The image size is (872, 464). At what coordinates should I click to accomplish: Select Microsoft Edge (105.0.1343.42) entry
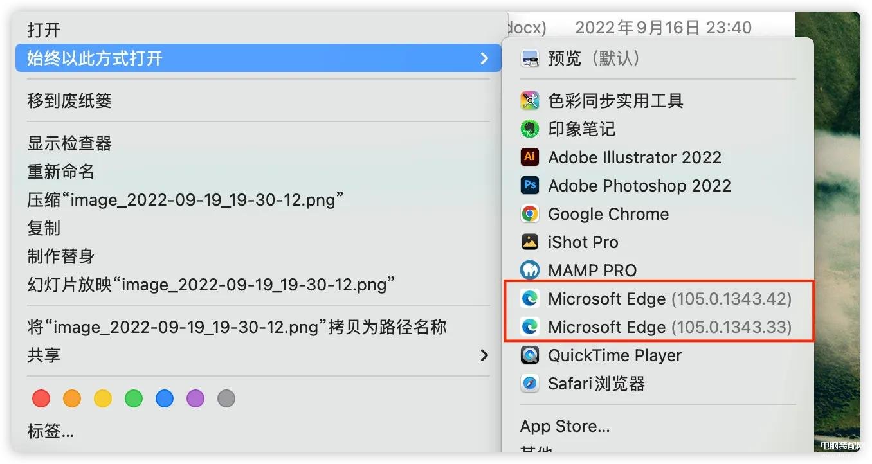tap(658, 299)
